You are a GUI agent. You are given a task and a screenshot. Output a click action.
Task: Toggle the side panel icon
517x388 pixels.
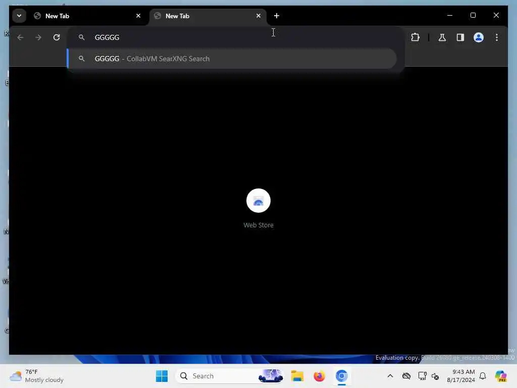(460, 37)
